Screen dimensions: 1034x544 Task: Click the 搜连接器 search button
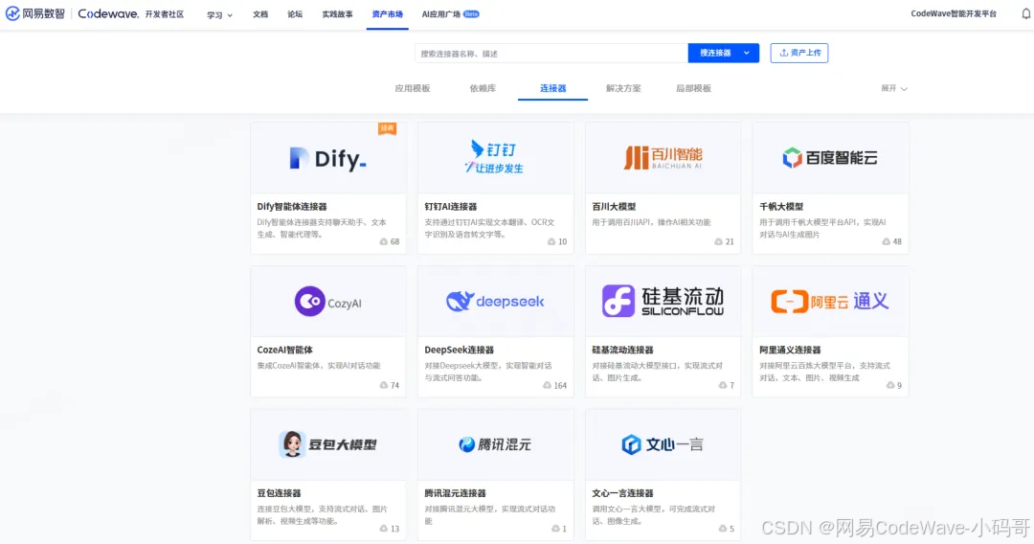point(715,53)
